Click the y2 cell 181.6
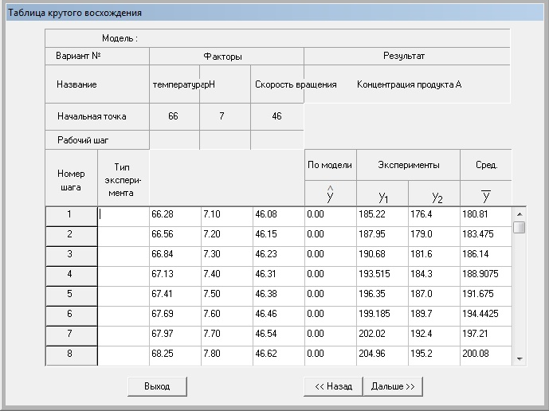This screenshot has height=411, width=549. (x=434, y=256)
